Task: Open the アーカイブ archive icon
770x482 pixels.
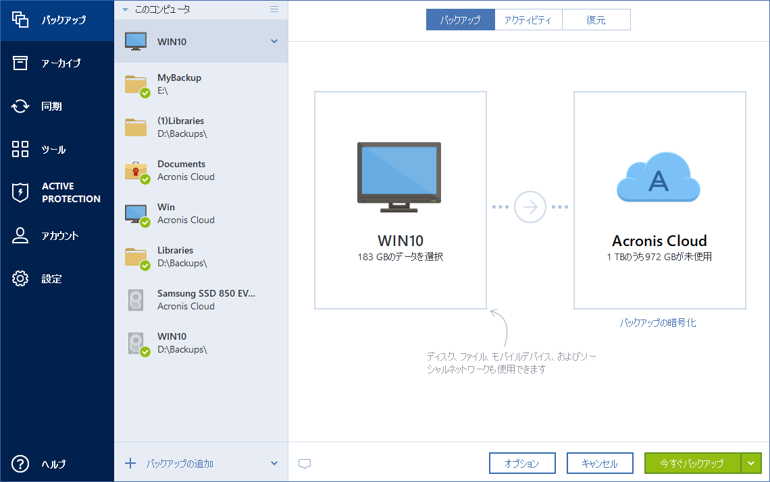Action: point(20,63)
